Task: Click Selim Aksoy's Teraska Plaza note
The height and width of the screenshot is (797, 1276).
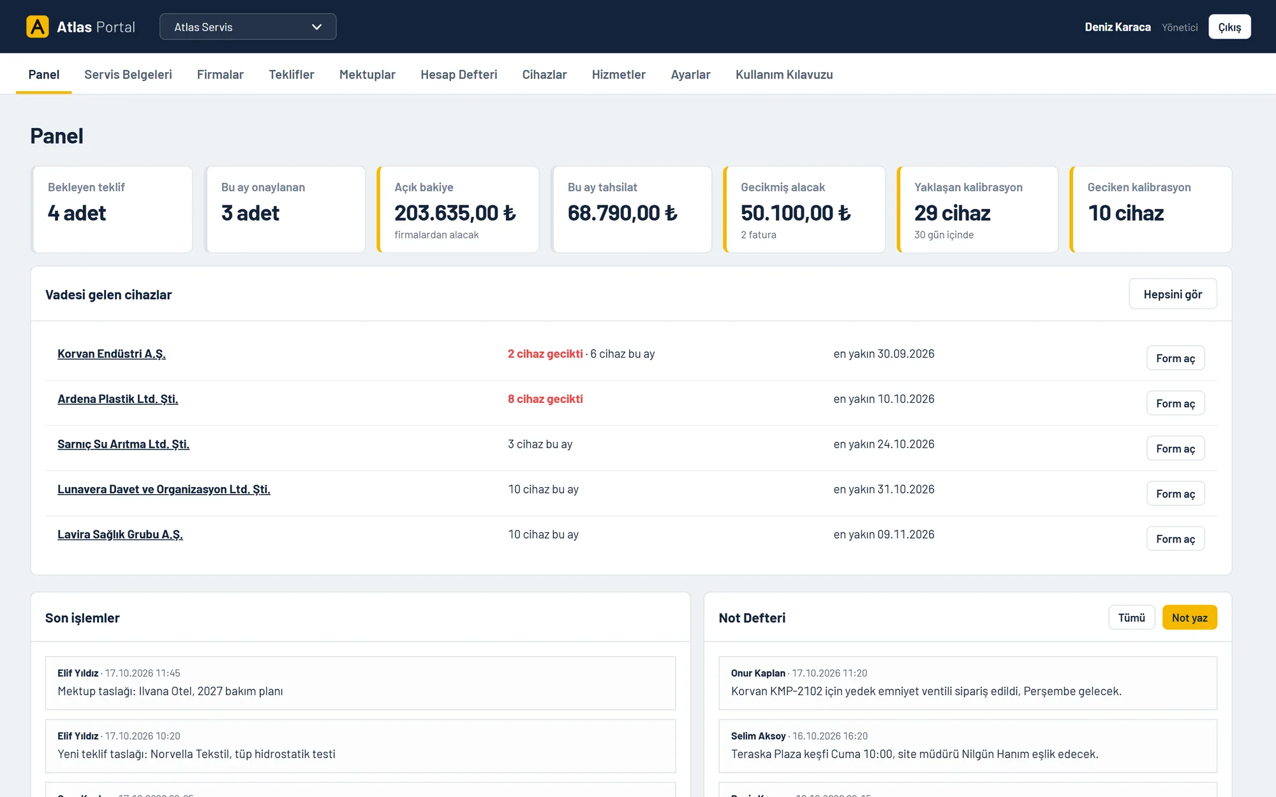Action: pos(967,746)
